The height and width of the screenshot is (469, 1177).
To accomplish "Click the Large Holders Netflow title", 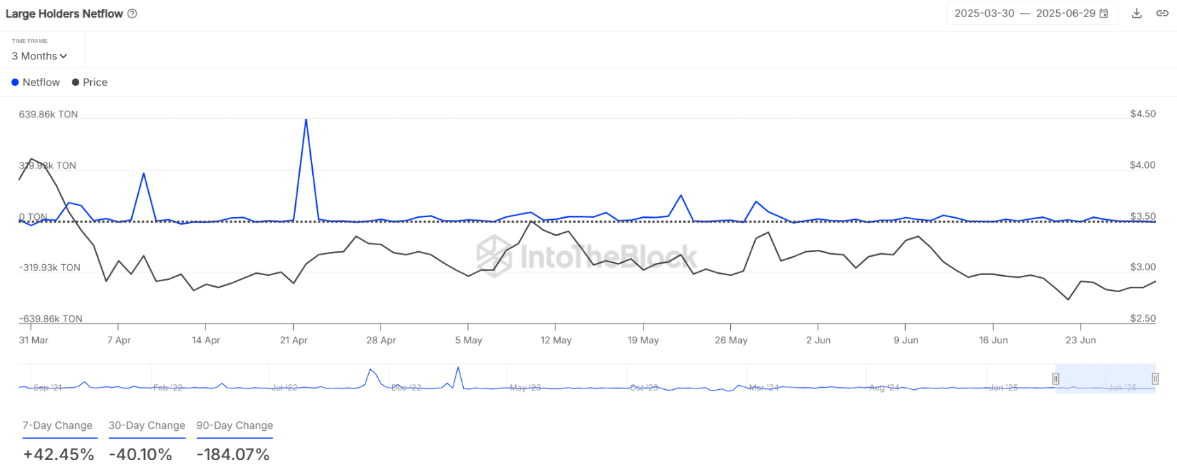I will tap(64, 14).
